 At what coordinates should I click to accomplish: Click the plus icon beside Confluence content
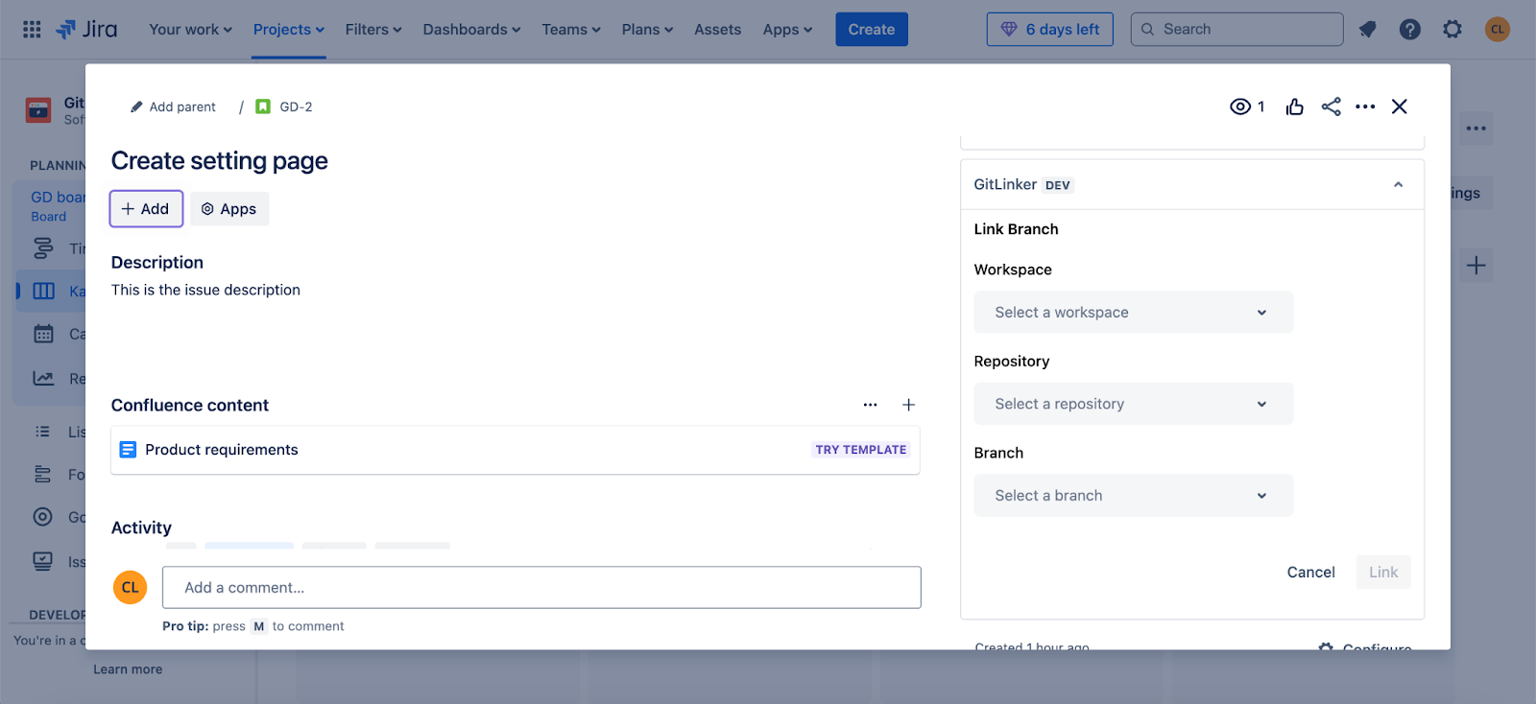point(908,405)
